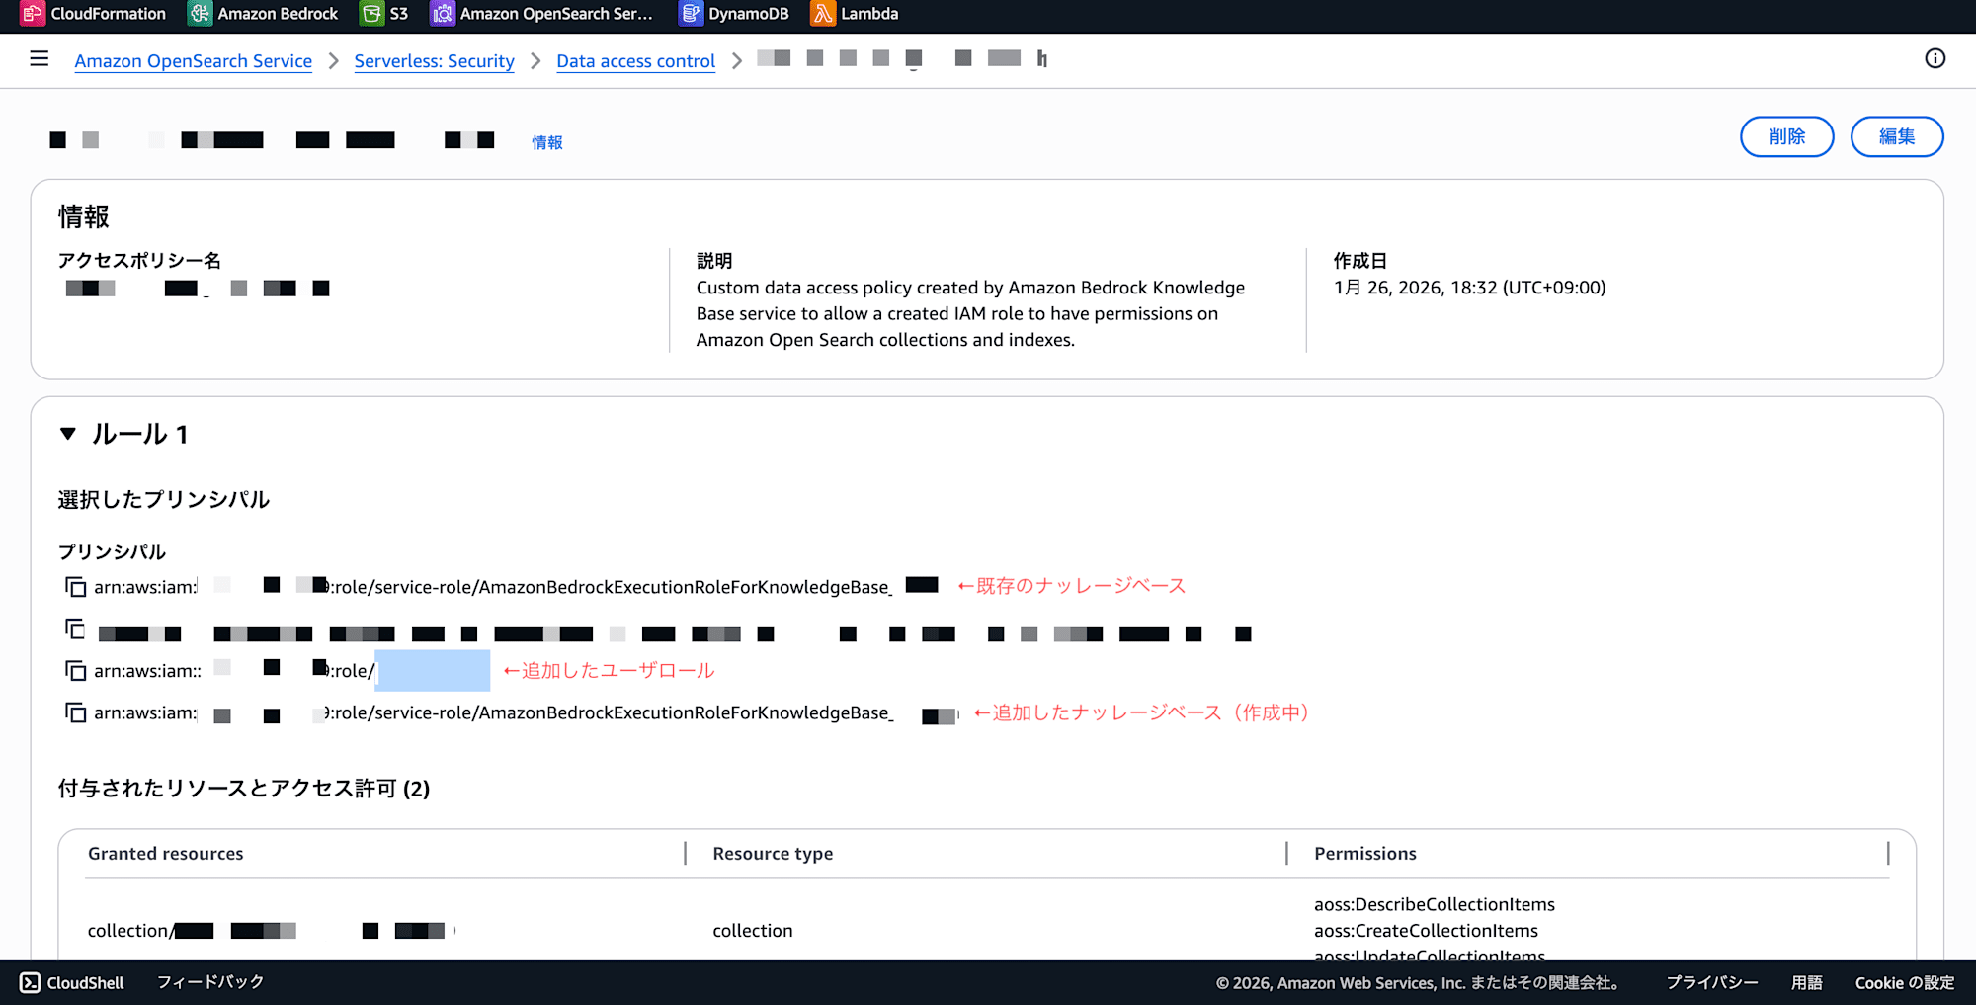The width and height of the screenshot is (1976, 1005).
Task: Click the DynamoDB shortcut label text
Action: click(x=749, y=14)
